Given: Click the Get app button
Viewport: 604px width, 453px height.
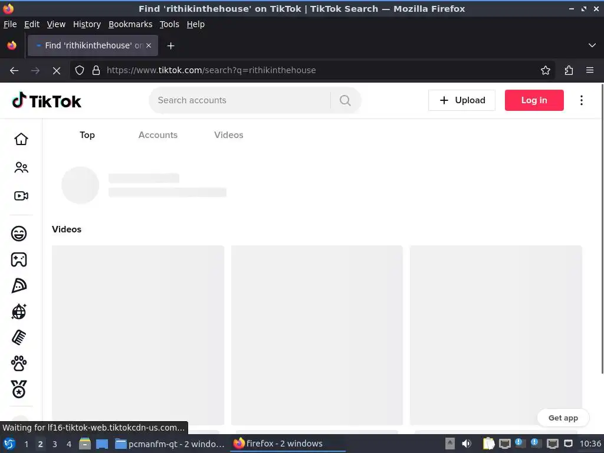Looking at the screenshot, I should (563, 418).
